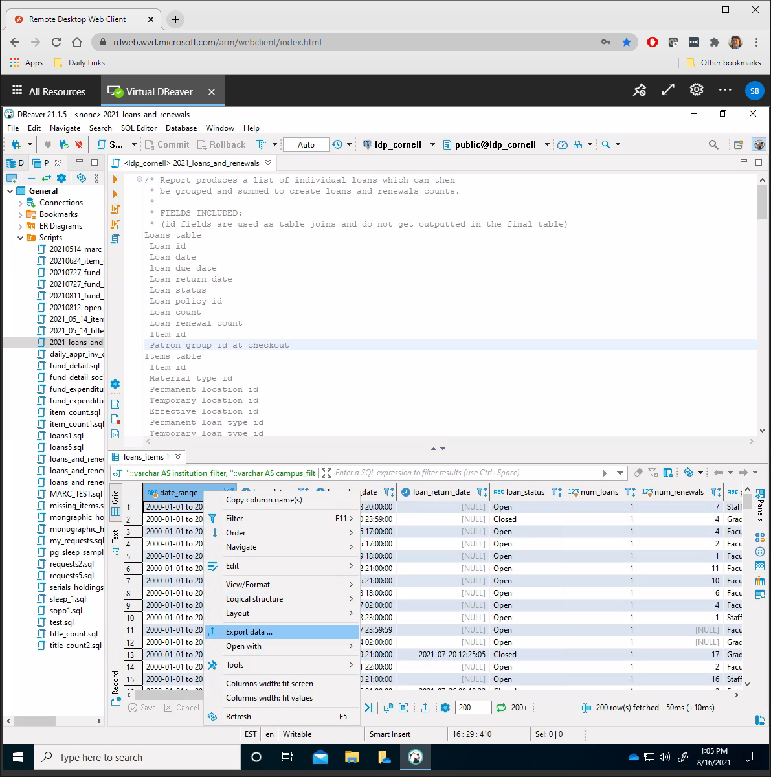The width and height of the screenshot is (771, 777).
Task: Open Daily Links bookmark folder
Action: (x=79, y=63)
